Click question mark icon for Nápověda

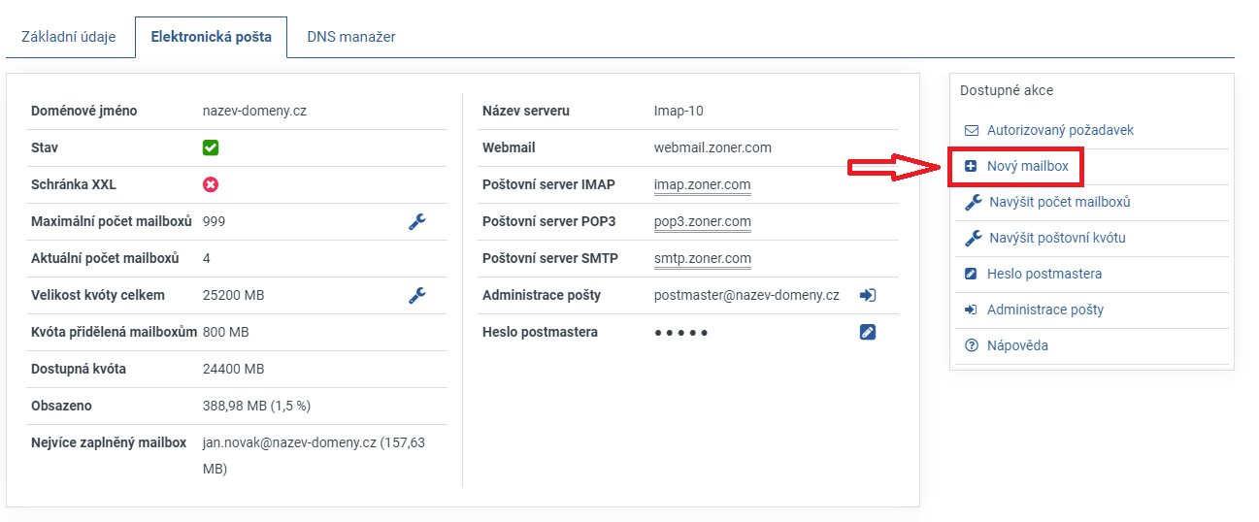coord(971,345)
